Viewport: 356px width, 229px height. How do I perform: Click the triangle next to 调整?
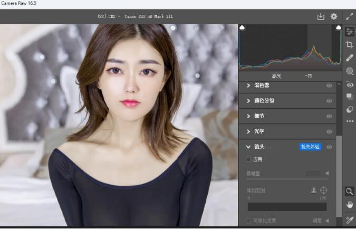click(327, 221)
